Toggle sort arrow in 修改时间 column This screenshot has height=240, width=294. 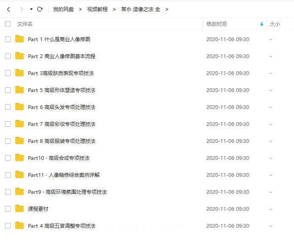(261, 24)
